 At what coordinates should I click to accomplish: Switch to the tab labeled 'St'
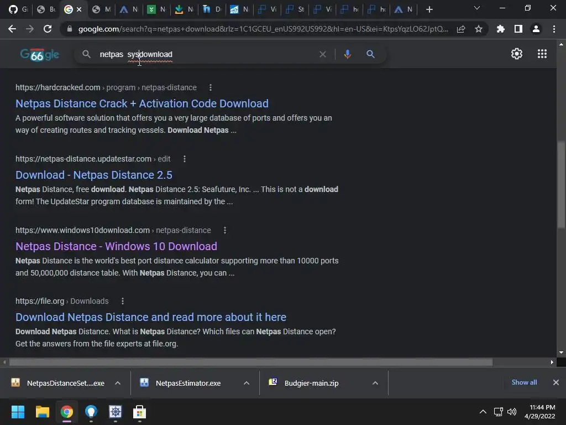click(295, 9)
